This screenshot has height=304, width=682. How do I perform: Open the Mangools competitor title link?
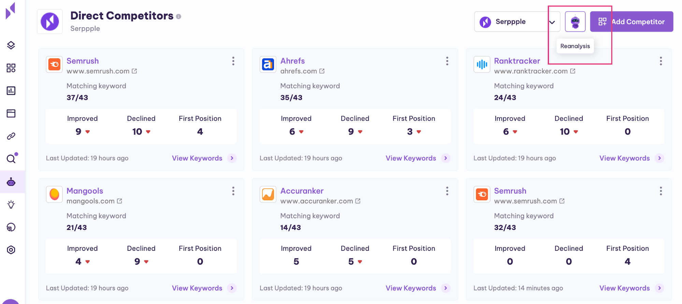(x=85, y=191)
